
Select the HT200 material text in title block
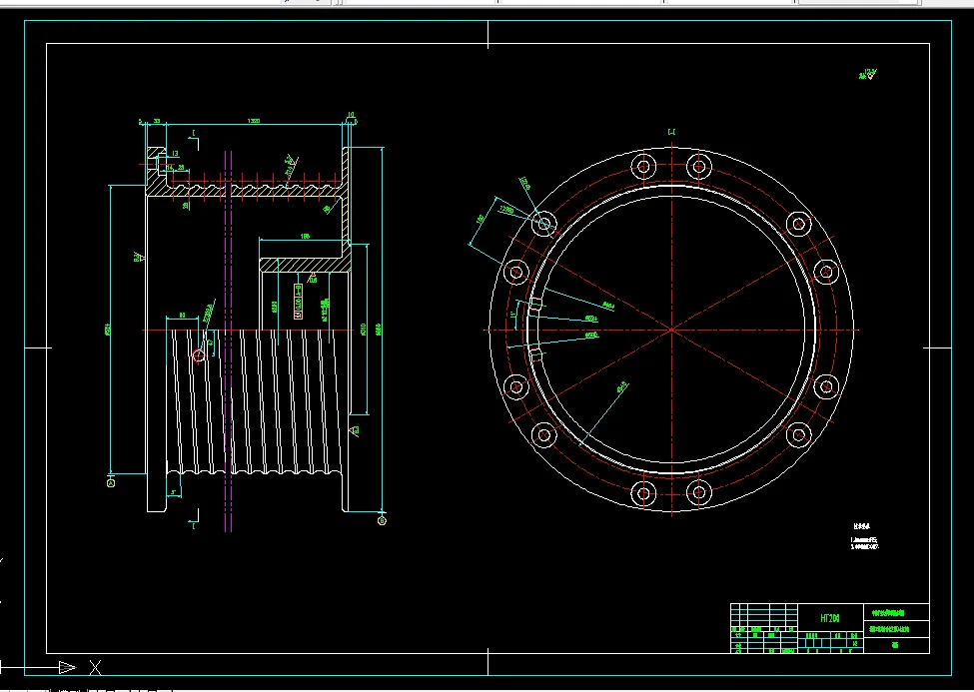[830, 618]
